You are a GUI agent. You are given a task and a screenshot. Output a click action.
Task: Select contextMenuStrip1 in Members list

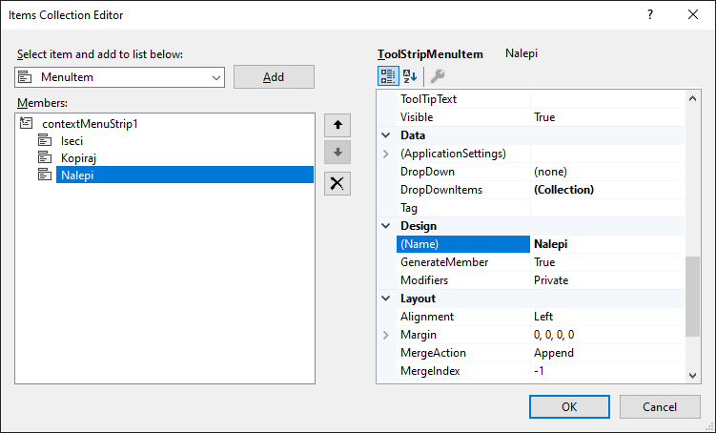(x=97, y=123)
